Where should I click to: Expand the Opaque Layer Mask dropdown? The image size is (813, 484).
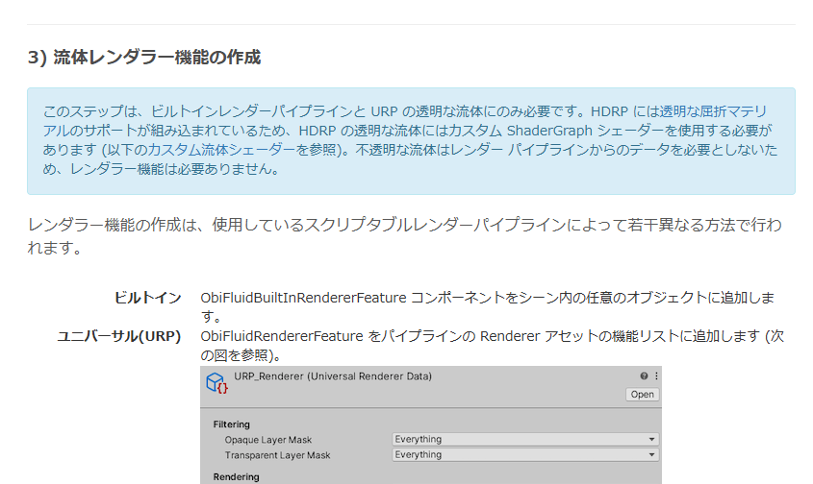point(524,440)
